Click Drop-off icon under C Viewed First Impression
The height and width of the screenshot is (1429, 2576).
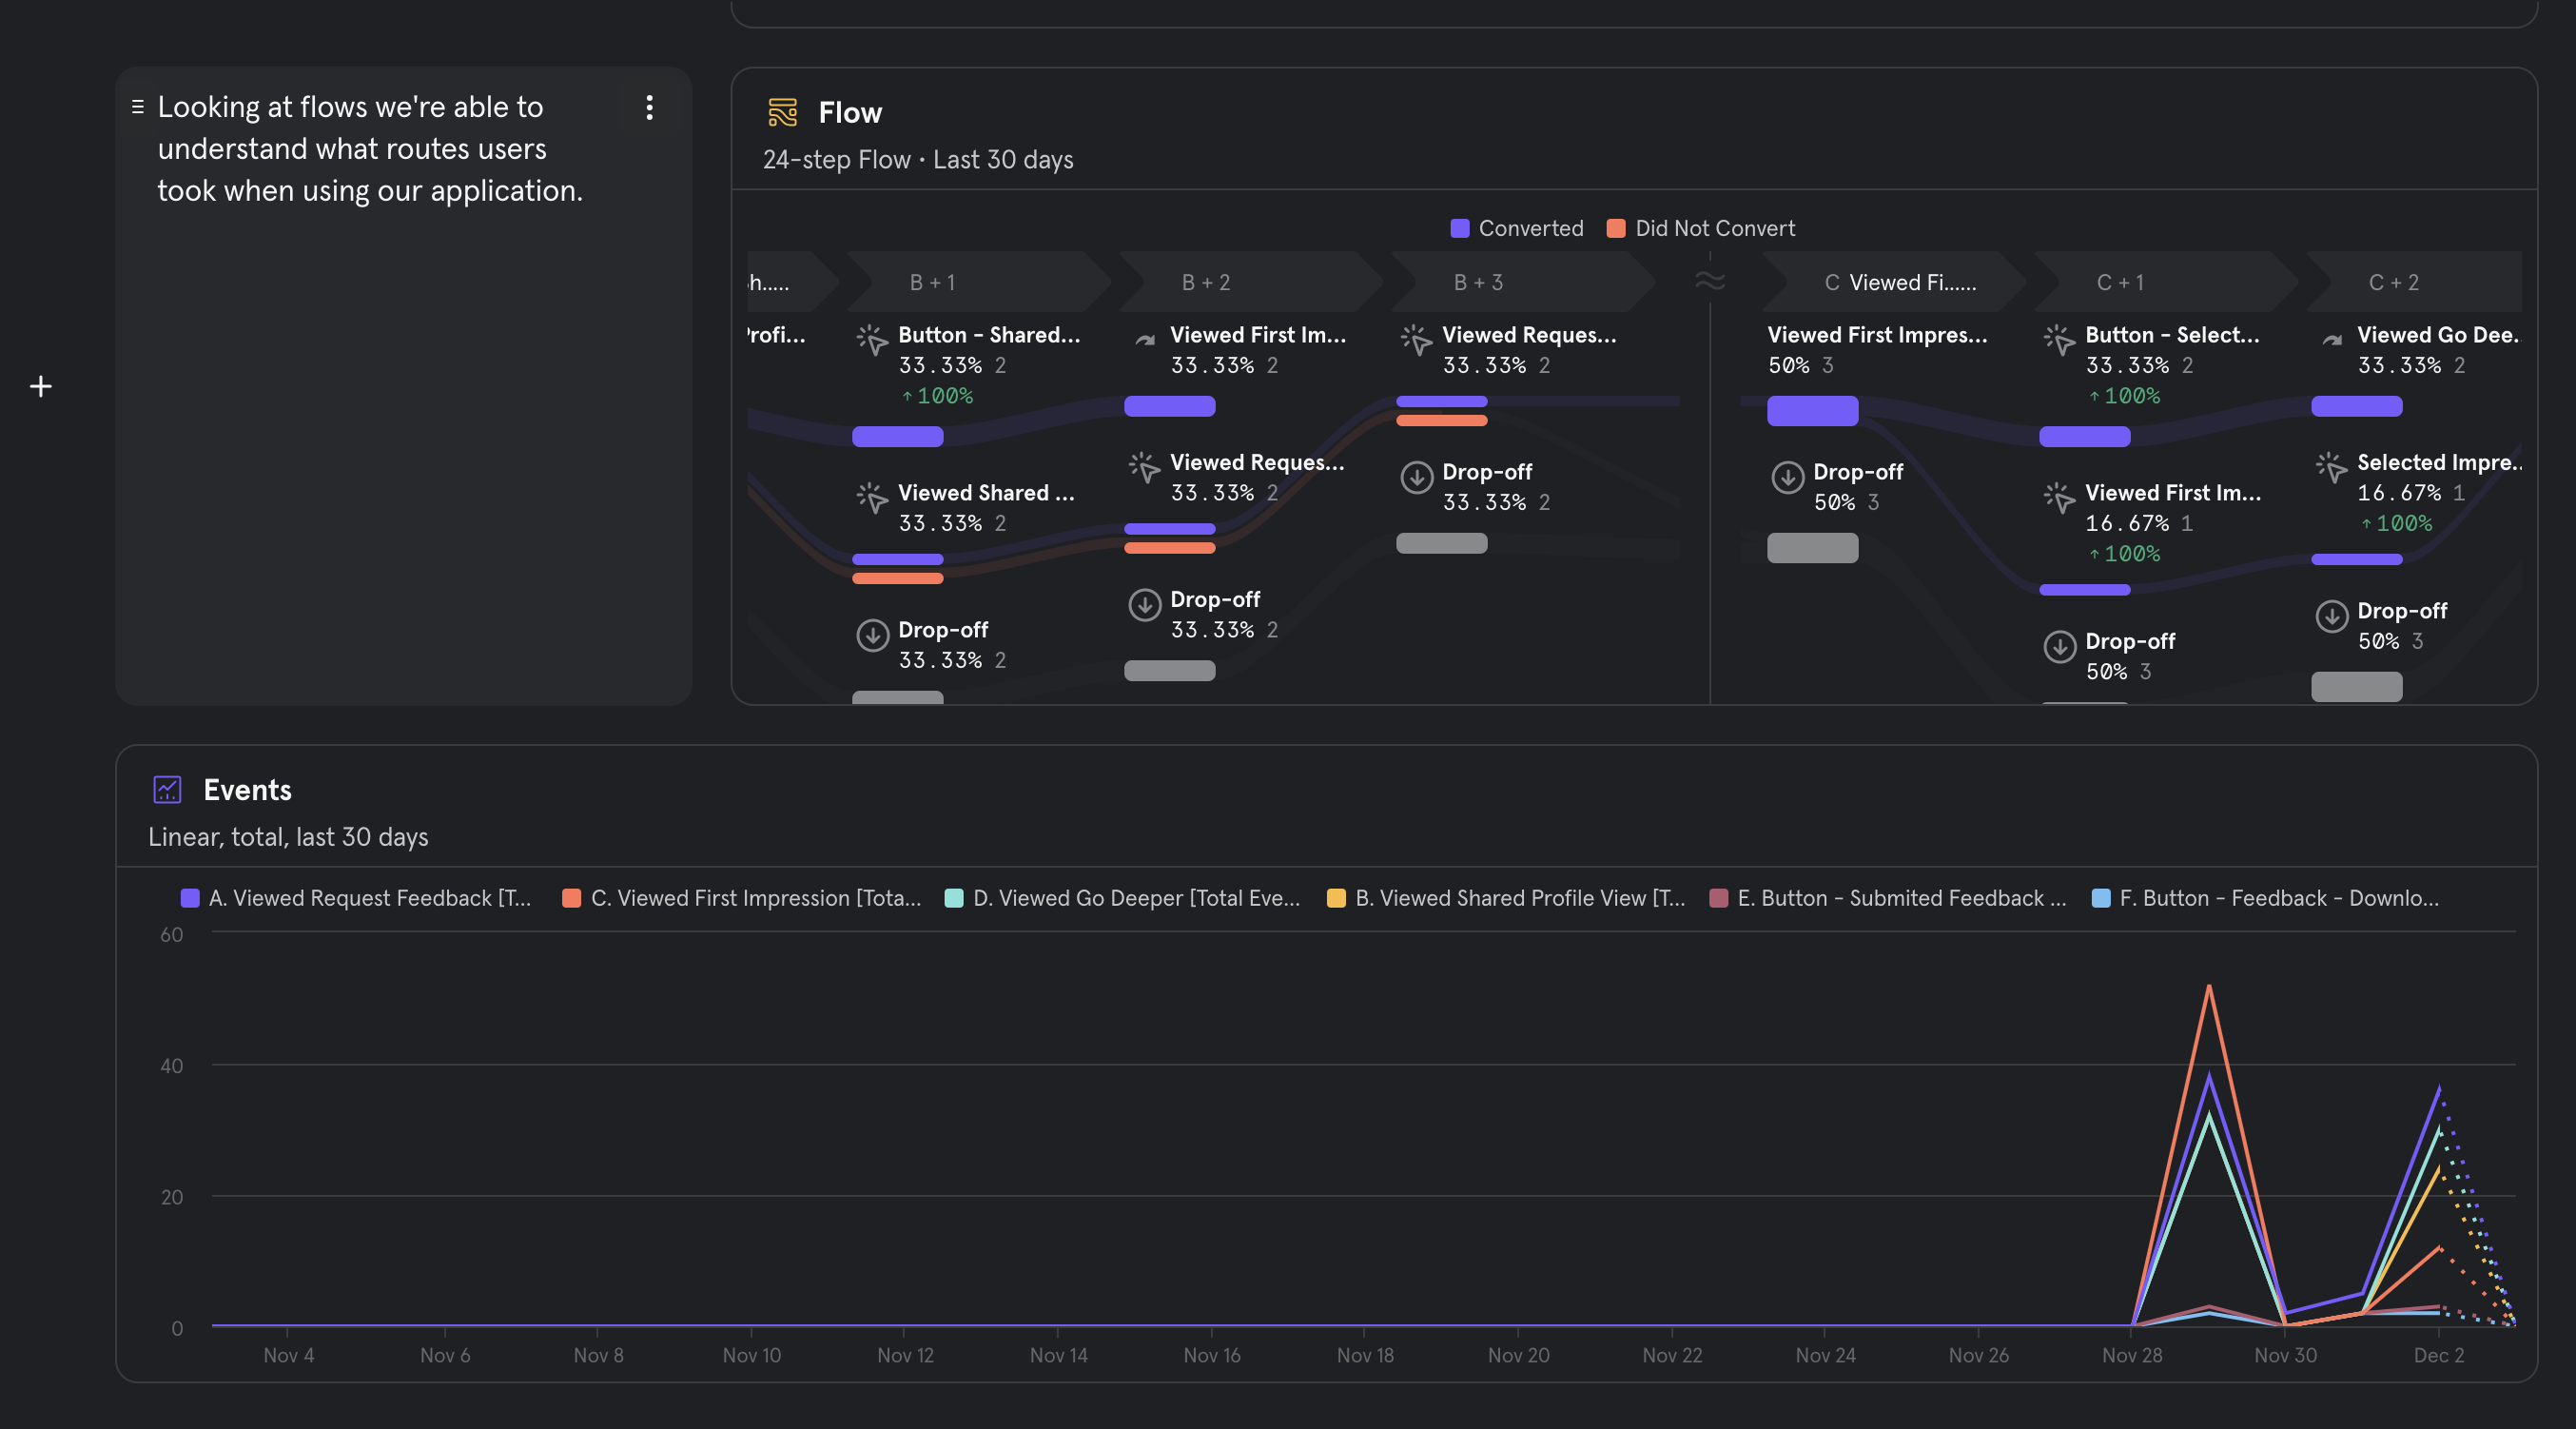coord(1787,477)
